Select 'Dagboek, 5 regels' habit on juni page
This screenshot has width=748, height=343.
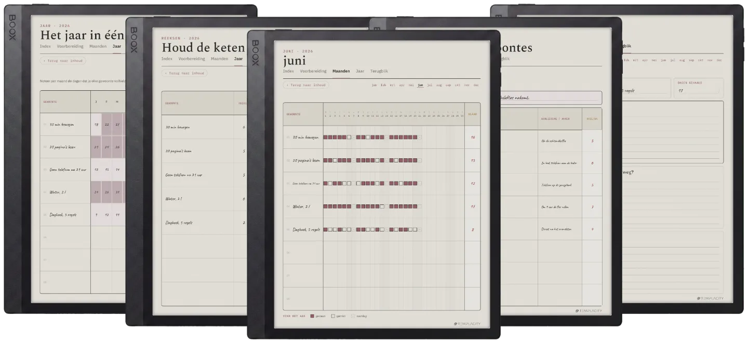click(x=306, y=229)
